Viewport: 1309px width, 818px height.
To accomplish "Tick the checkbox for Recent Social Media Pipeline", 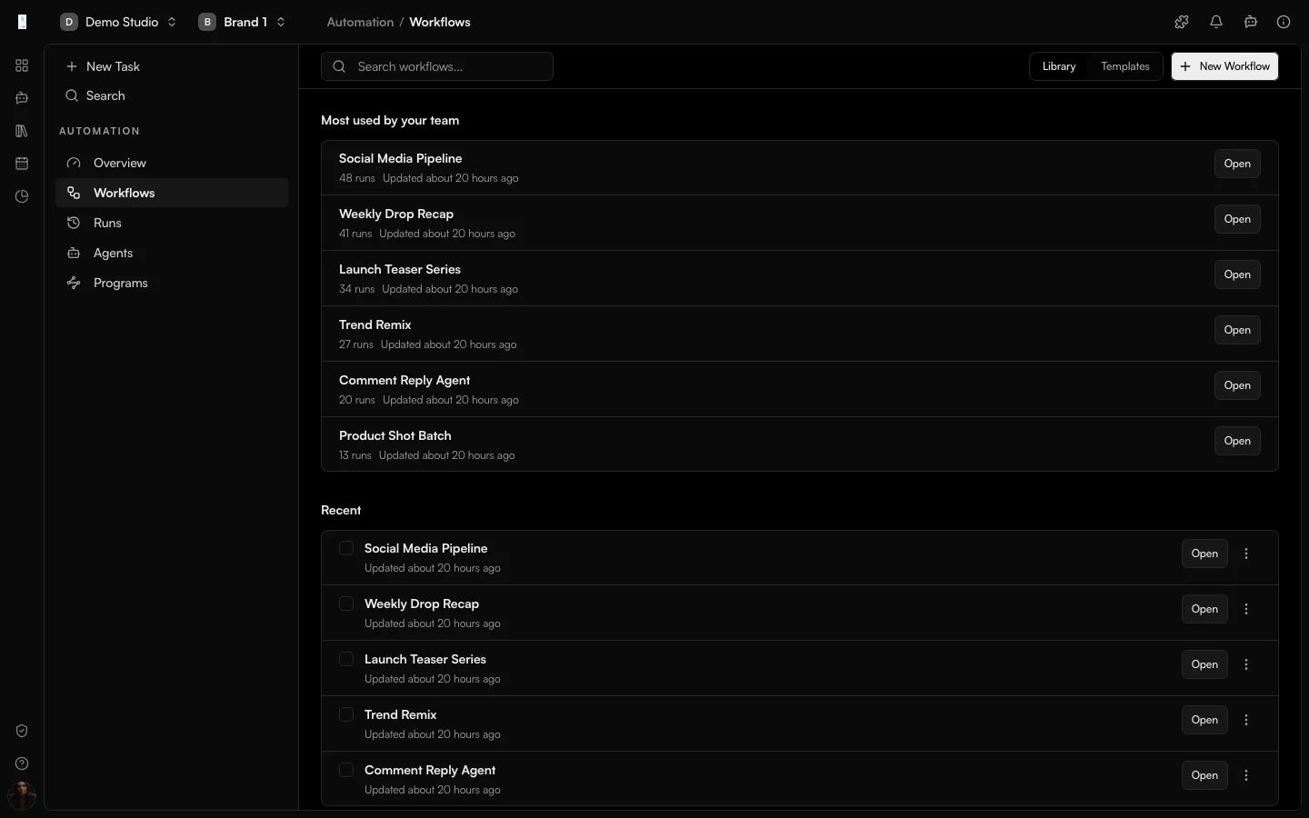I will click(x=346, y=548).
